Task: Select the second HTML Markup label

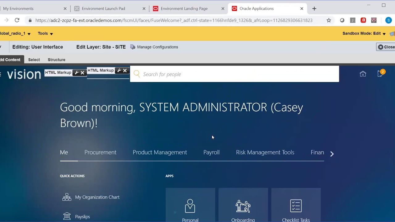Action: [101, 70]
